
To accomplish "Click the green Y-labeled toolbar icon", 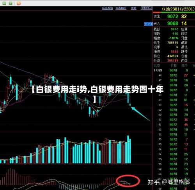I will pyautogui.click(x=11, y=3).
